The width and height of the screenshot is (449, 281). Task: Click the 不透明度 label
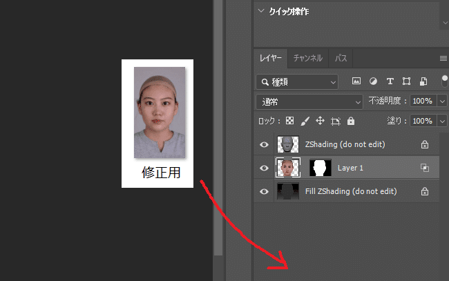click(x=385, y=101)
